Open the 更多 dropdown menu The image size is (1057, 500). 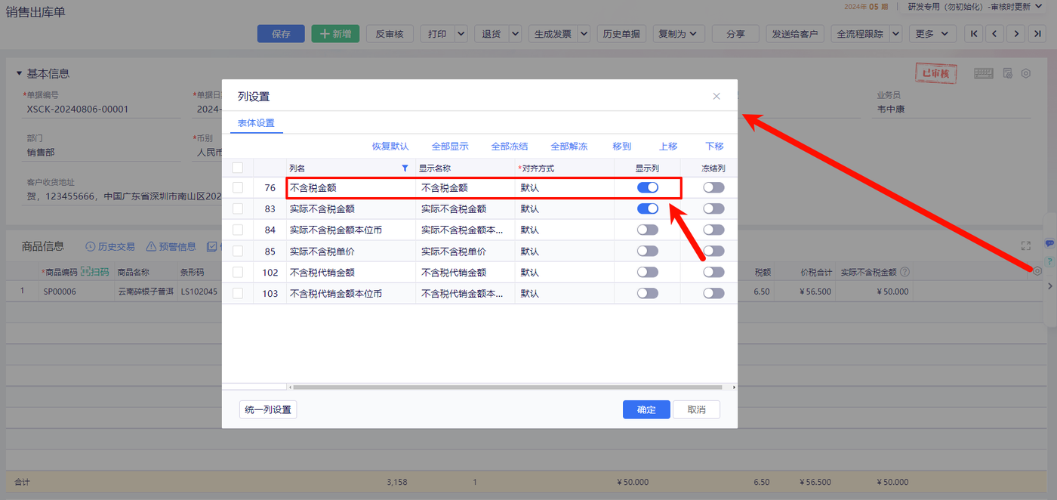932,34
